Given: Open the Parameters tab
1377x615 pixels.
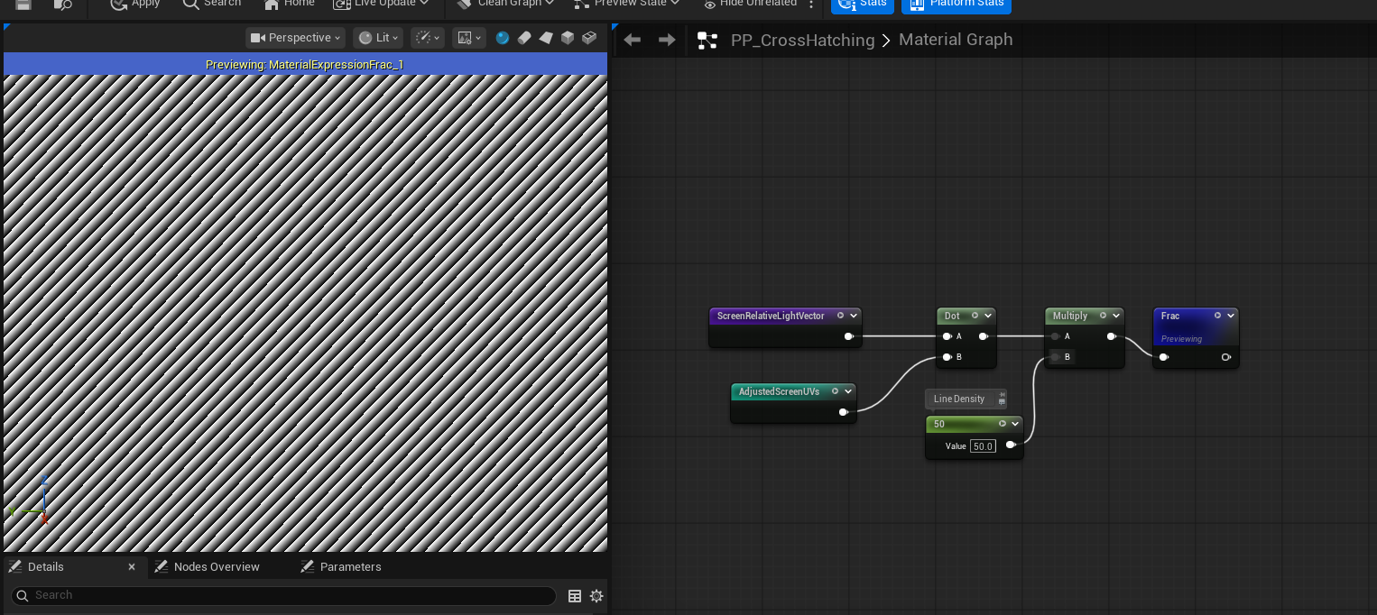Looking at the screenshot, I should coord(350,566).
